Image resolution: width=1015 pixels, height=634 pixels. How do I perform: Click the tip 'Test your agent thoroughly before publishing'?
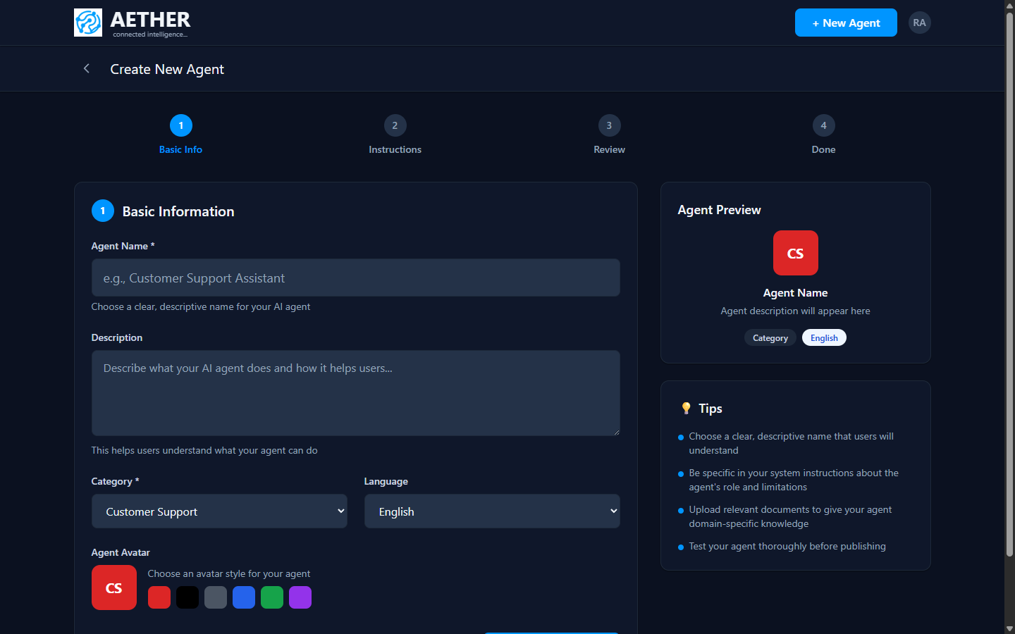click(787, 546)
